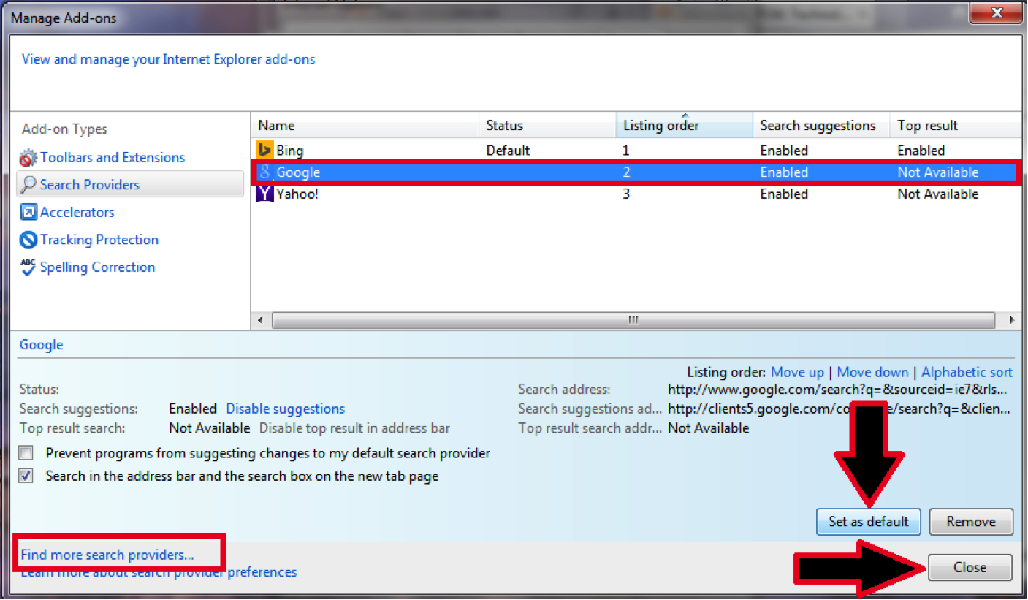1028x600 pixels.
Task: Select the Google row name text
Action: click(x=298, y=172)
